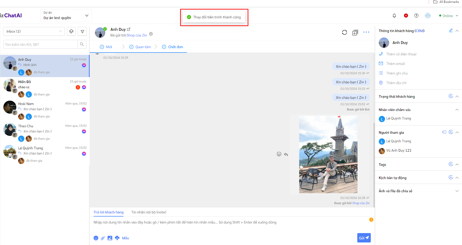462x245 pixels.
Task: Click the attach file paperclip icon
Action: [103, 238]
